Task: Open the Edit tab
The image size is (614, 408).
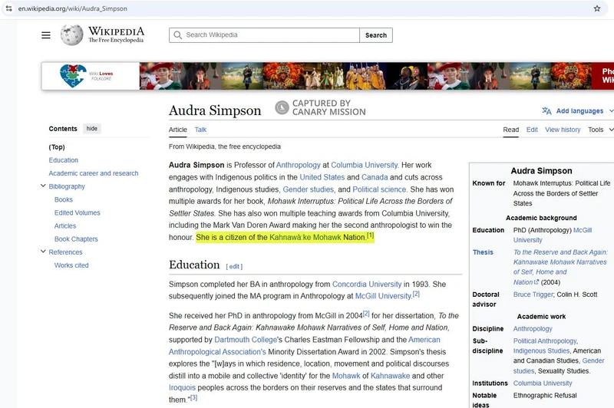Action: (x=532, y=130)
